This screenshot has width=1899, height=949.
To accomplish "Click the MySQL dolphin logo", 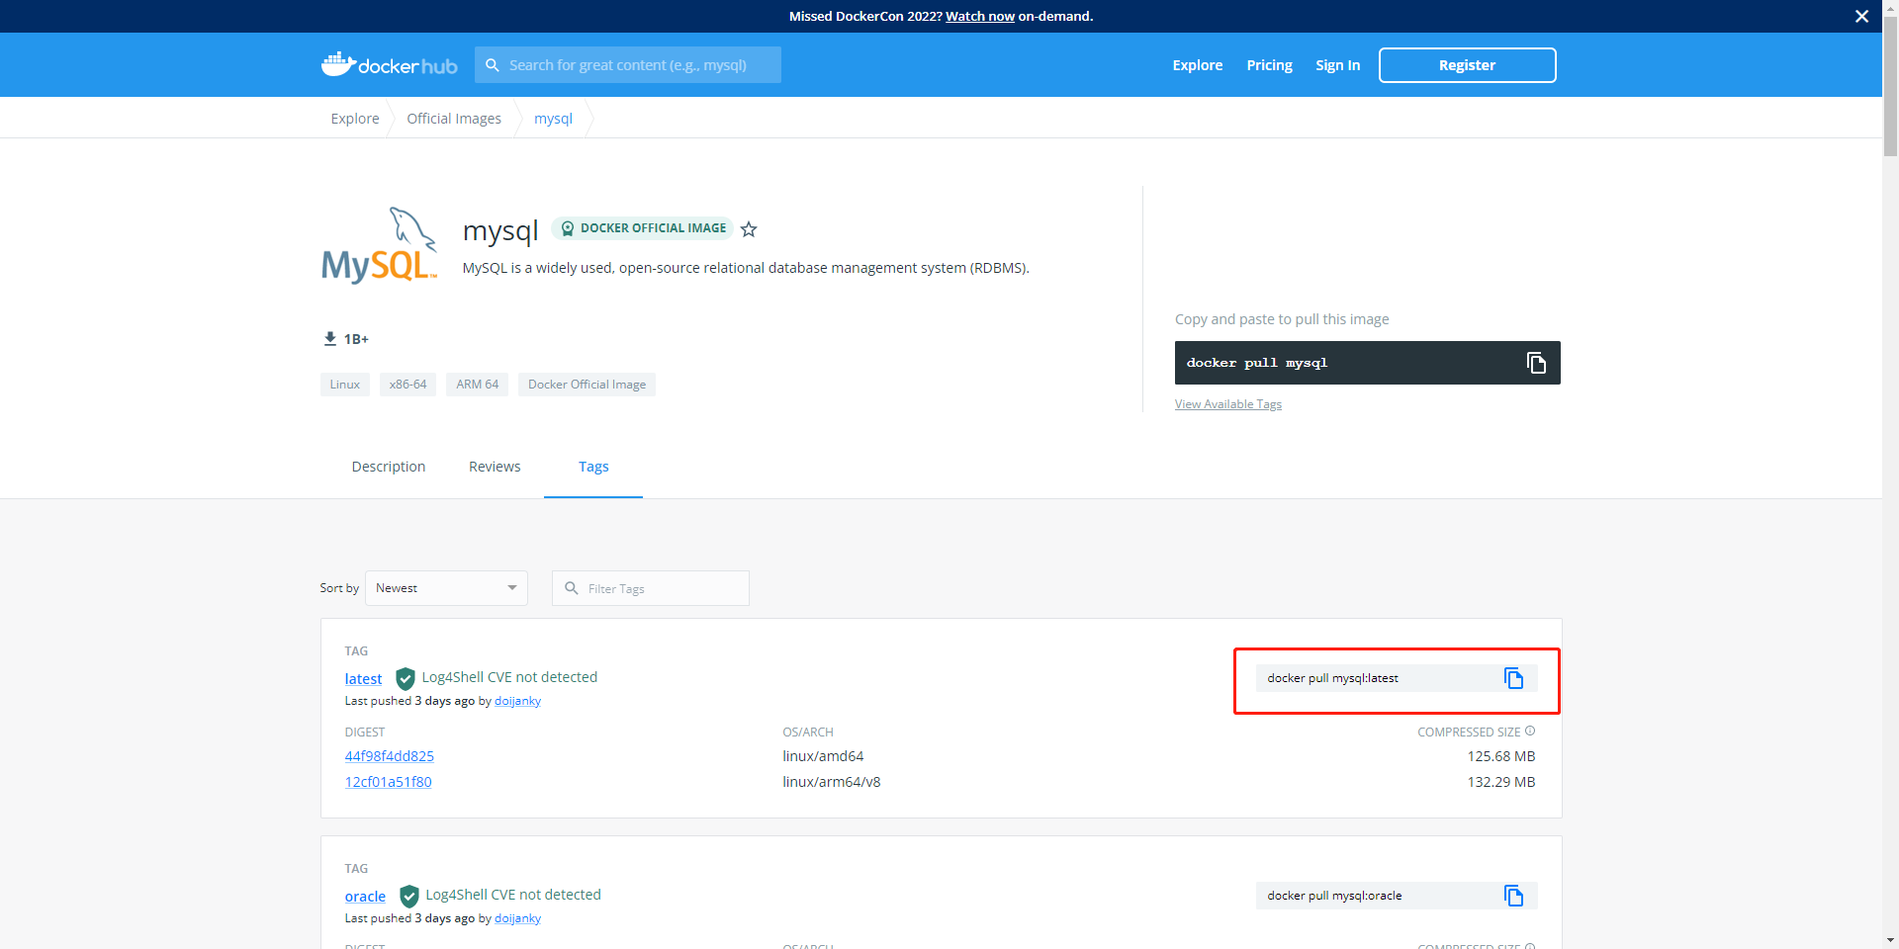I will 379,245.
